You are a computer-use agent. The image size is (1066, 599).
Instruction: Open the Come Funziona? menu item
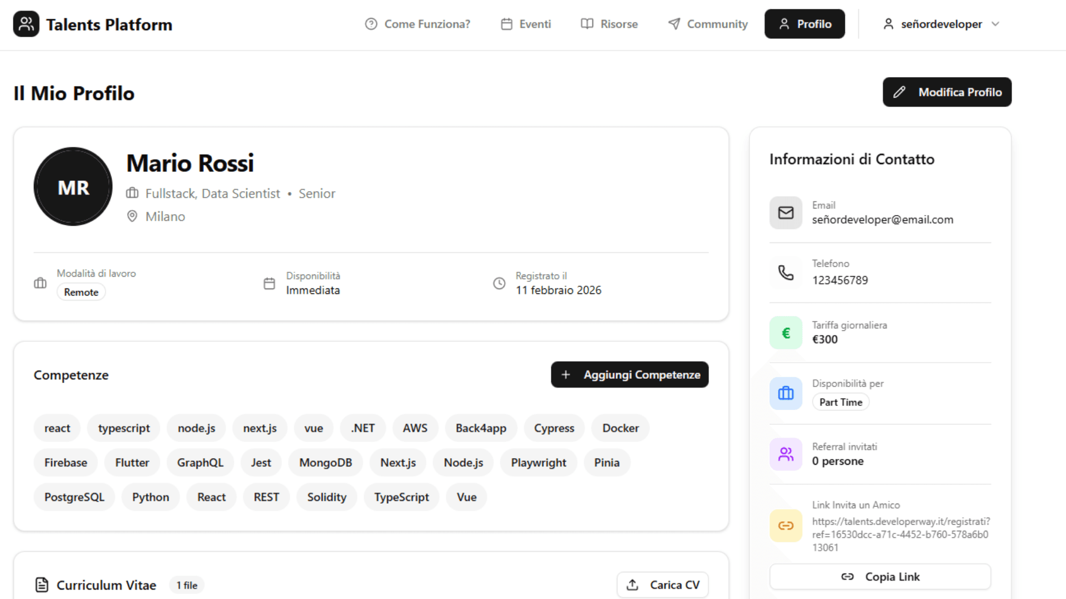coord(418,24)
